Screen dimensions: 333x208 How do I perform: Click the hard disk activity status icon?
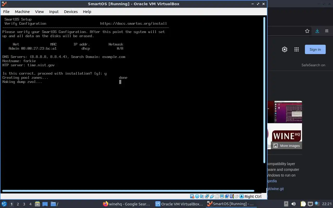point(192,196)
